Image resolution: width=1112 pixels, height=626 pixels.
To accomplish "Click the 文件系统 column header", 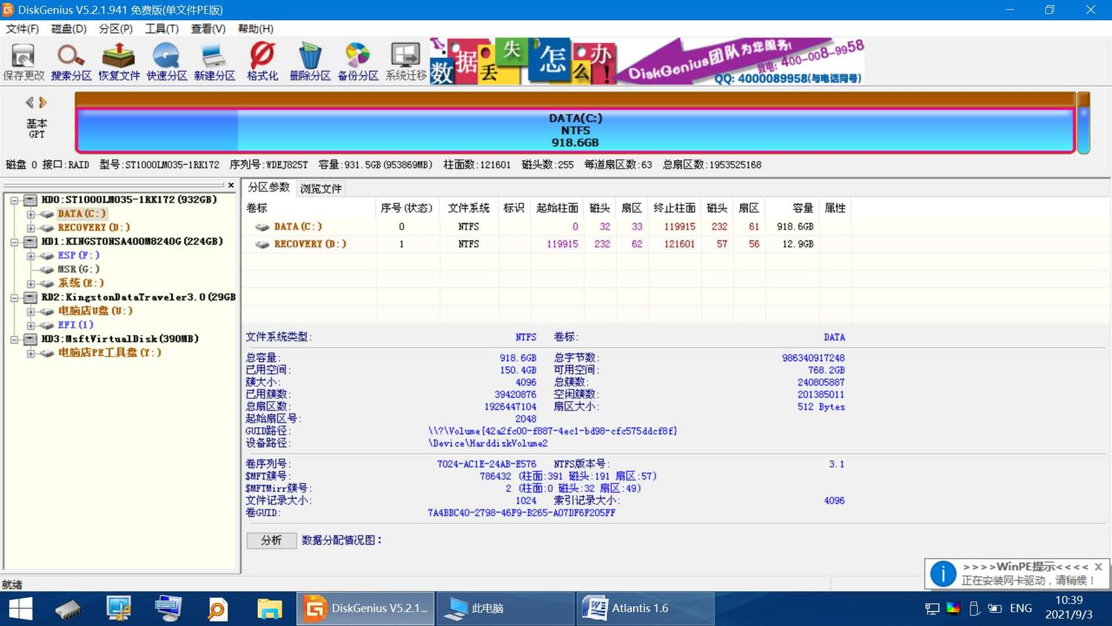I will tap(469, 208).
